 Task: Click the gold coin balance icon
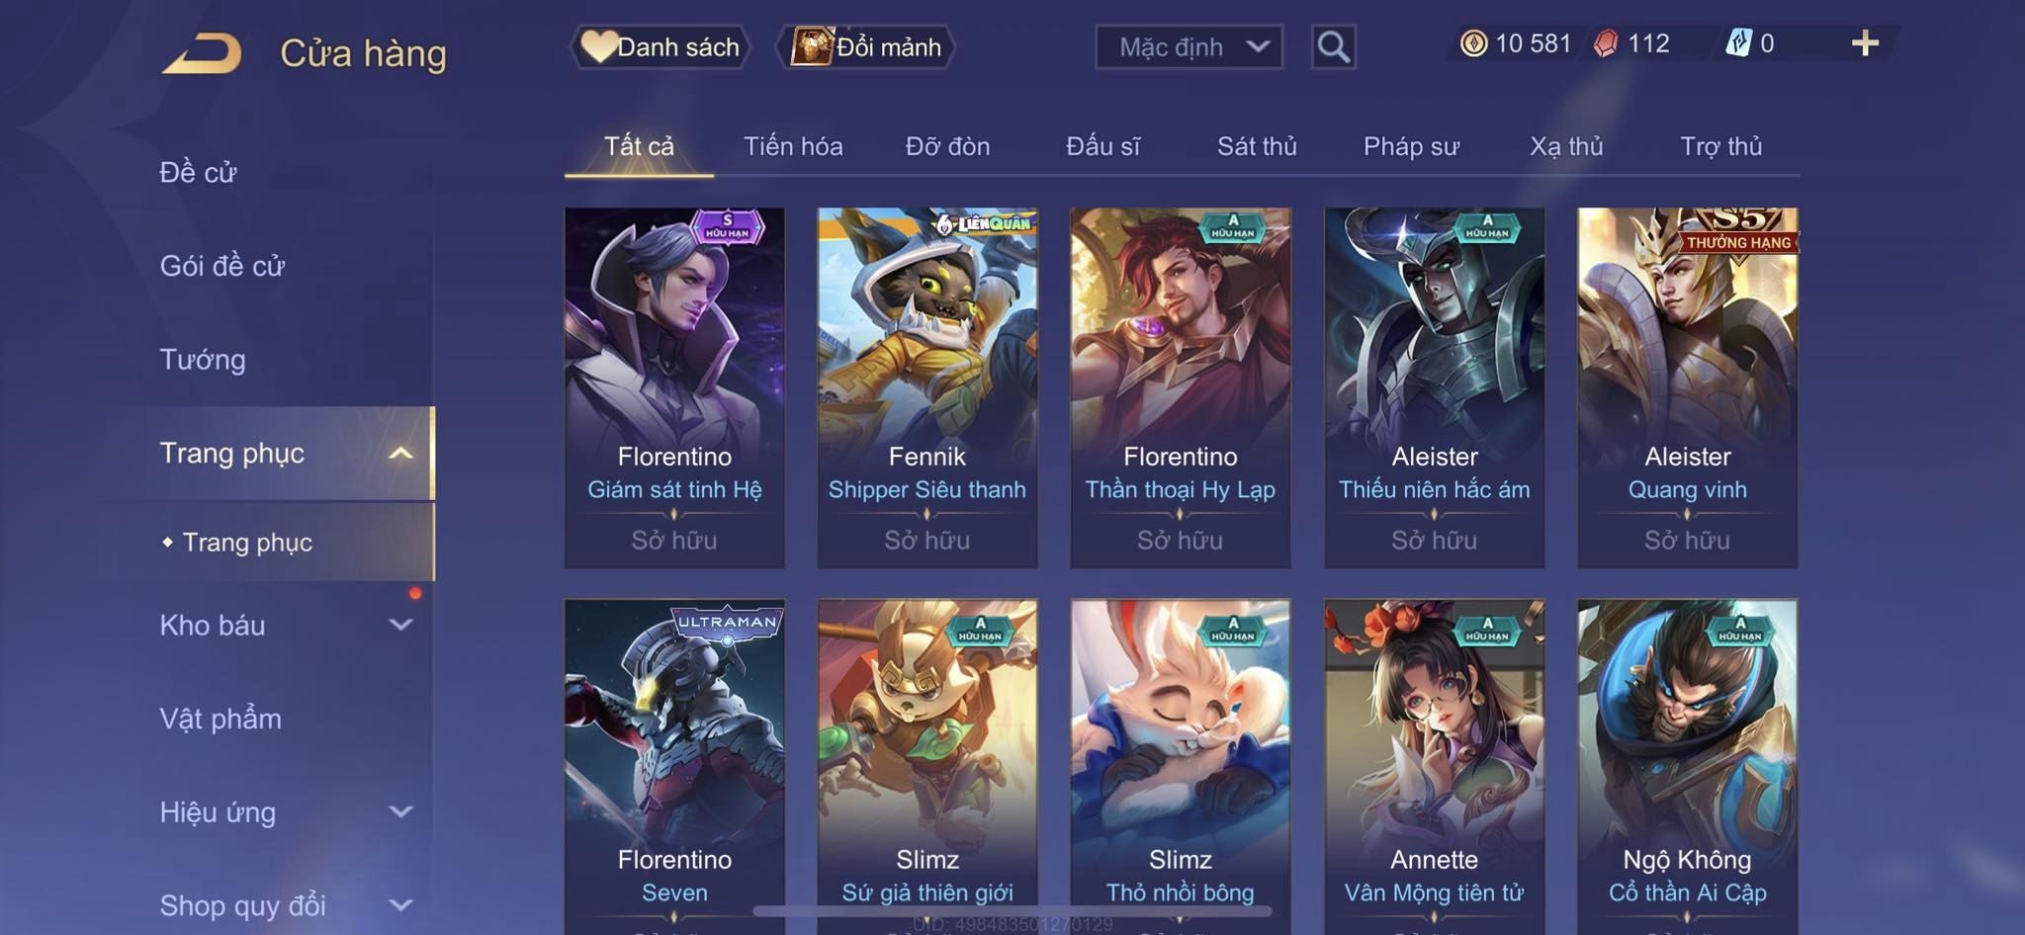pos(1473,43)
